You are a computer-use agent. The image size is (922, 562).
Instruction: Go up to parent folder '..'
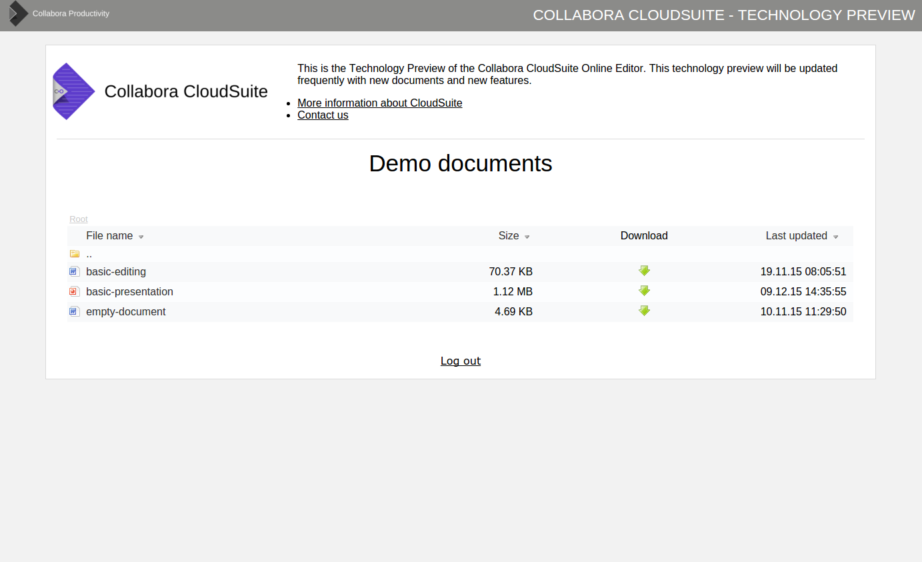click(89, 254)
